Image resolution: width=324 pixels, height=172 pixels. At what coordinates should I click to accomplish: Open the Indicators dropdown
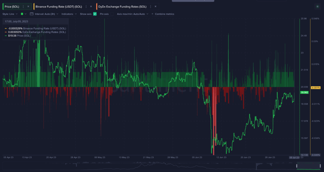(x=69, y=14)
